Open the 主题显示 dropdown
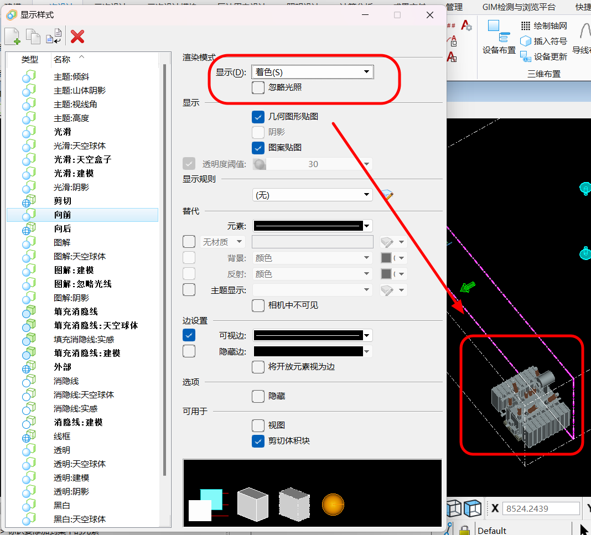 [313, 290]
